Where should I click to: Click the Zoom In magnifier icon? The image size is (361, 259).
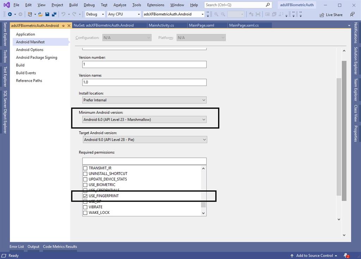point(216,14)
